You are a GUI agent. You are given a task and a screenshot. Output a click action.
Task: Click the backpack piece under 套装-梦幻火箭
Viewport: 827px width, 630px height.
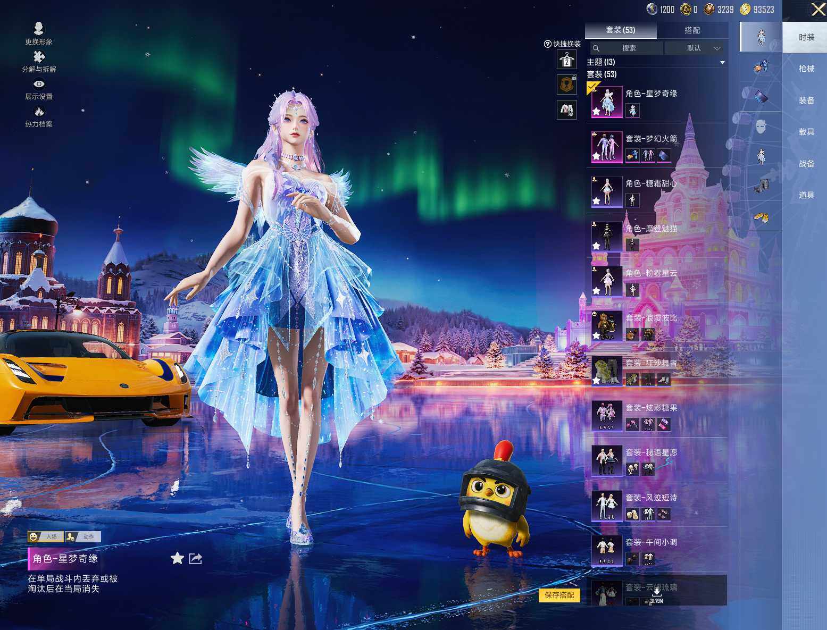664,155
